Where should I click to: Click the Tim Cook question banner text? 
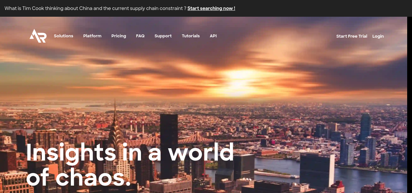coord(95,8)
